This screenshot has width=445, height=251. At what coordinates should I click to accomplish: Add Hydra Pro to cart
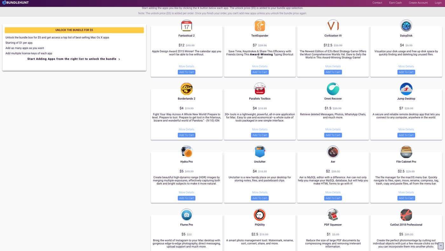(187, 198)
